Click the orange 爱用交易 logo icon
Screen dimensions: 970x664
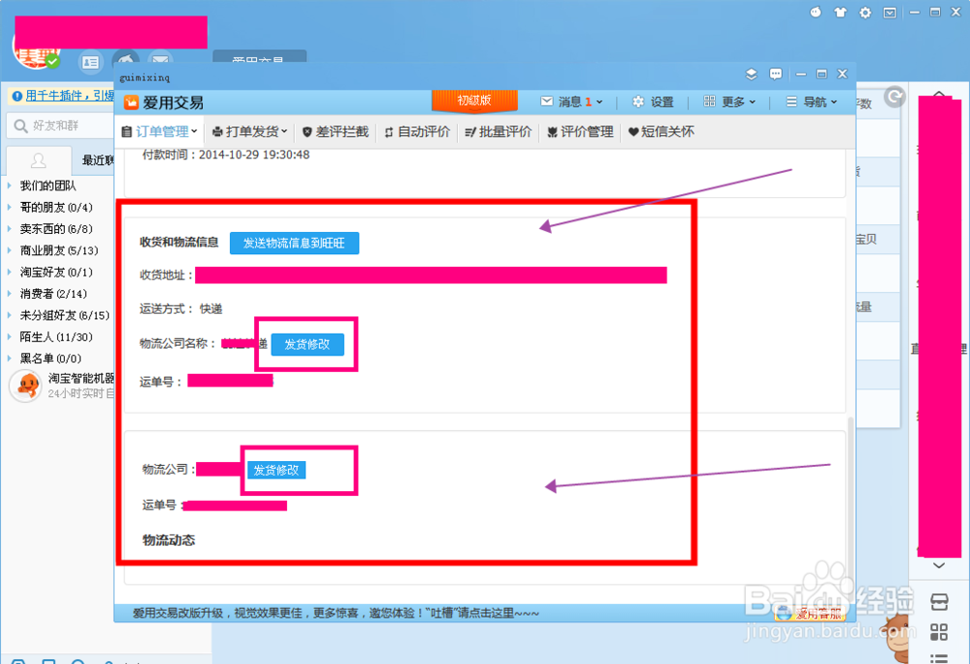pos(131,102)
